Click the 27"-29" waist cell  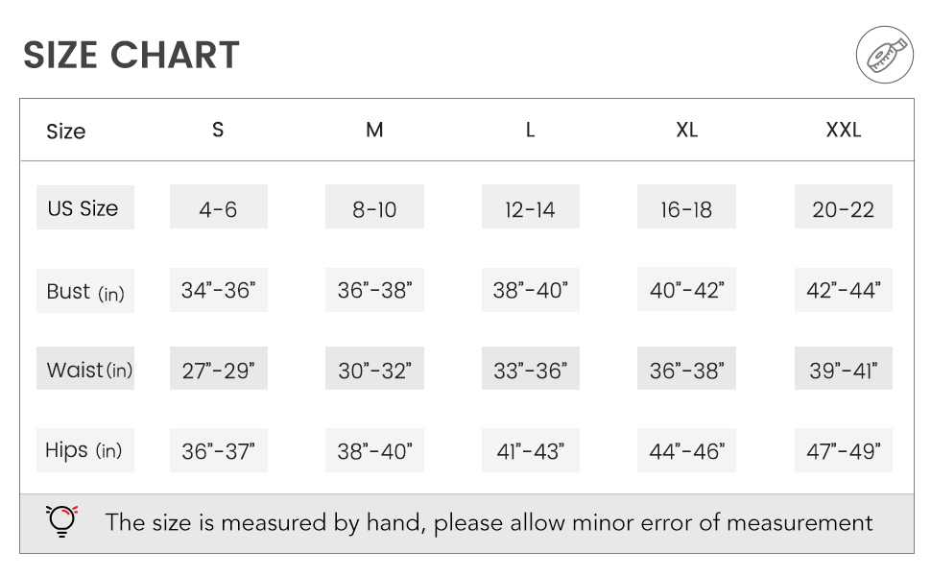pyautogui.click(x=219, y=369)
